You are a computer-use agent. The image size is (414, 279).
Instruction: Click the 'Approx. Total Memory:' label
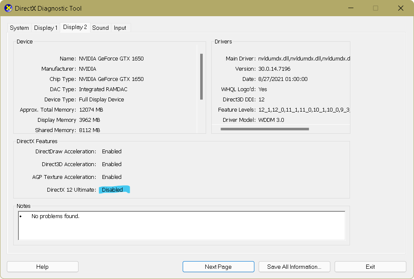[x=48, y=110]
